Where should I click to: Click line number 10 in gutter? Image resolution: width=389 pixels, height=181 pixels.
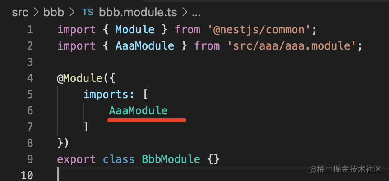(27, 175)
